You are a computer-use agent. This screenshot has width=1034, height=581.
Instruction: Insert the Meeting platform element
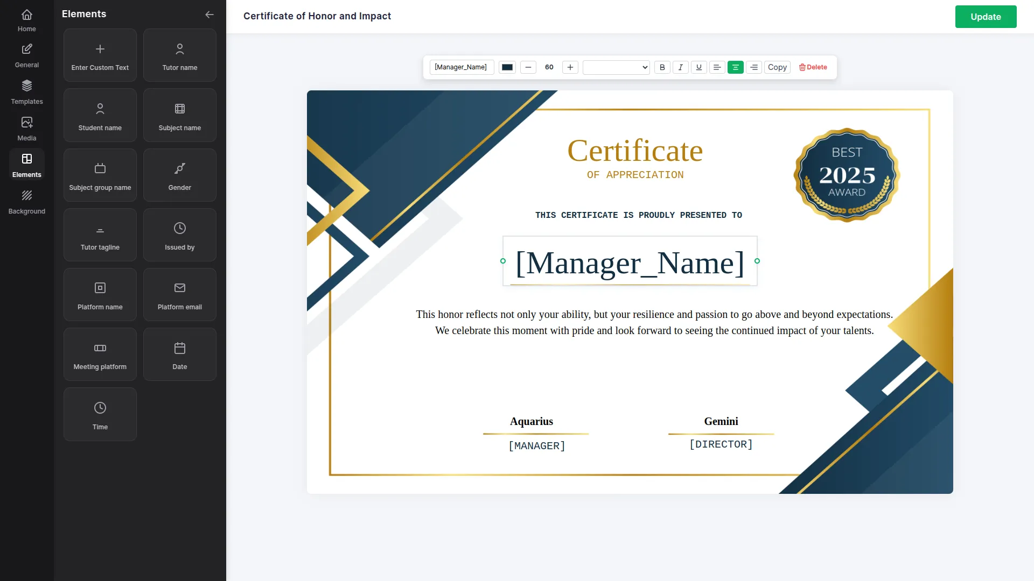tap(100, 354)
